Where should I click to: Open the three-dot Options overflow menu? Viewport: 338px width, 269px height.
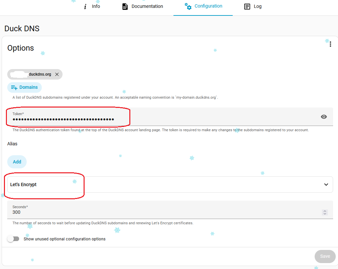330,44
